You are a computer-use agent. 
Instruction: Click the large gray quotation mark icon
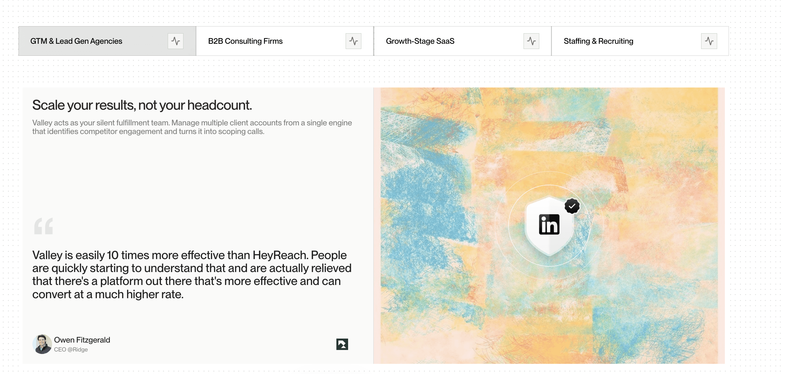coord(43,226)
